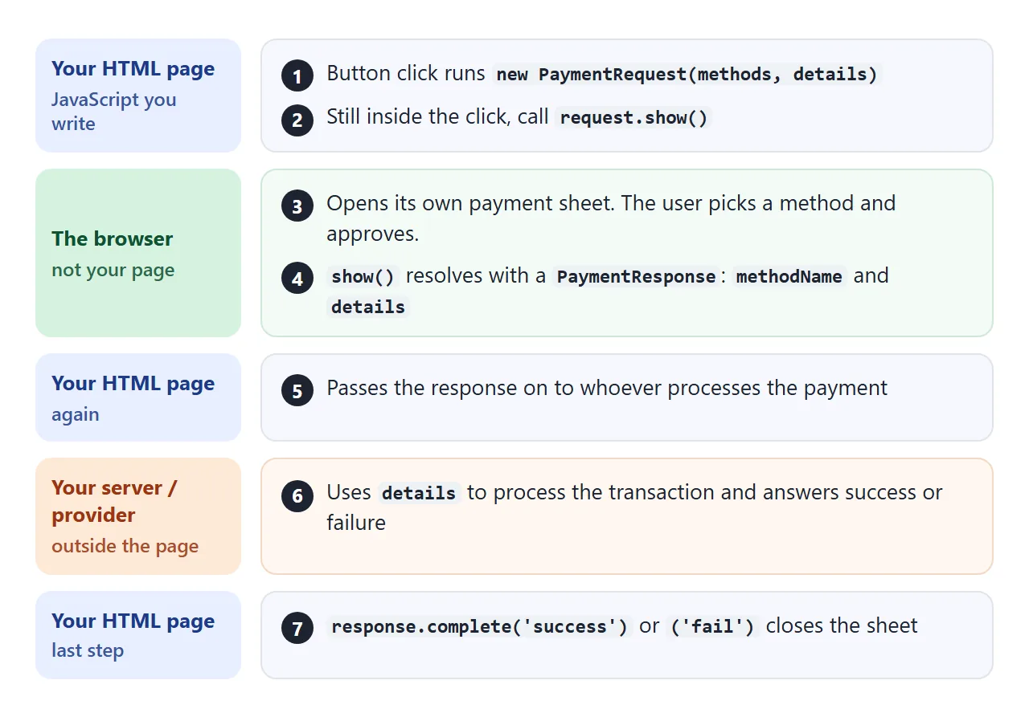Click 'details' code in step 6
The height and width of the screenshot is (721, 1029).
pyautogui.click(x=419, y=493)
